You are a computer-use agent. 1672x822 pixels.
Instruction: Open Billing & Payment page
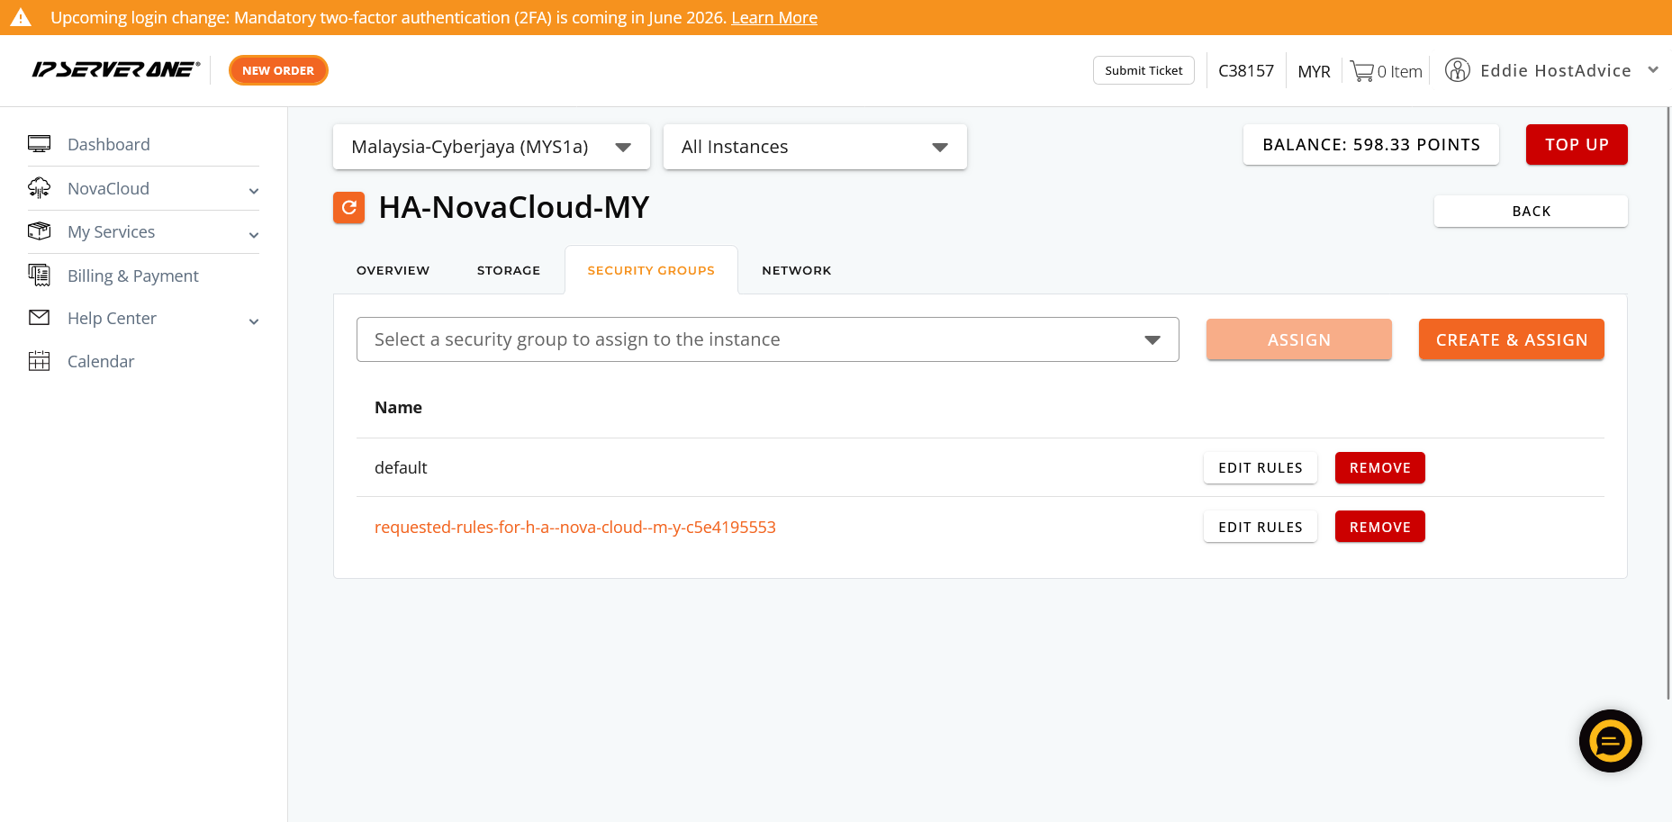click(x=133, y=276)
